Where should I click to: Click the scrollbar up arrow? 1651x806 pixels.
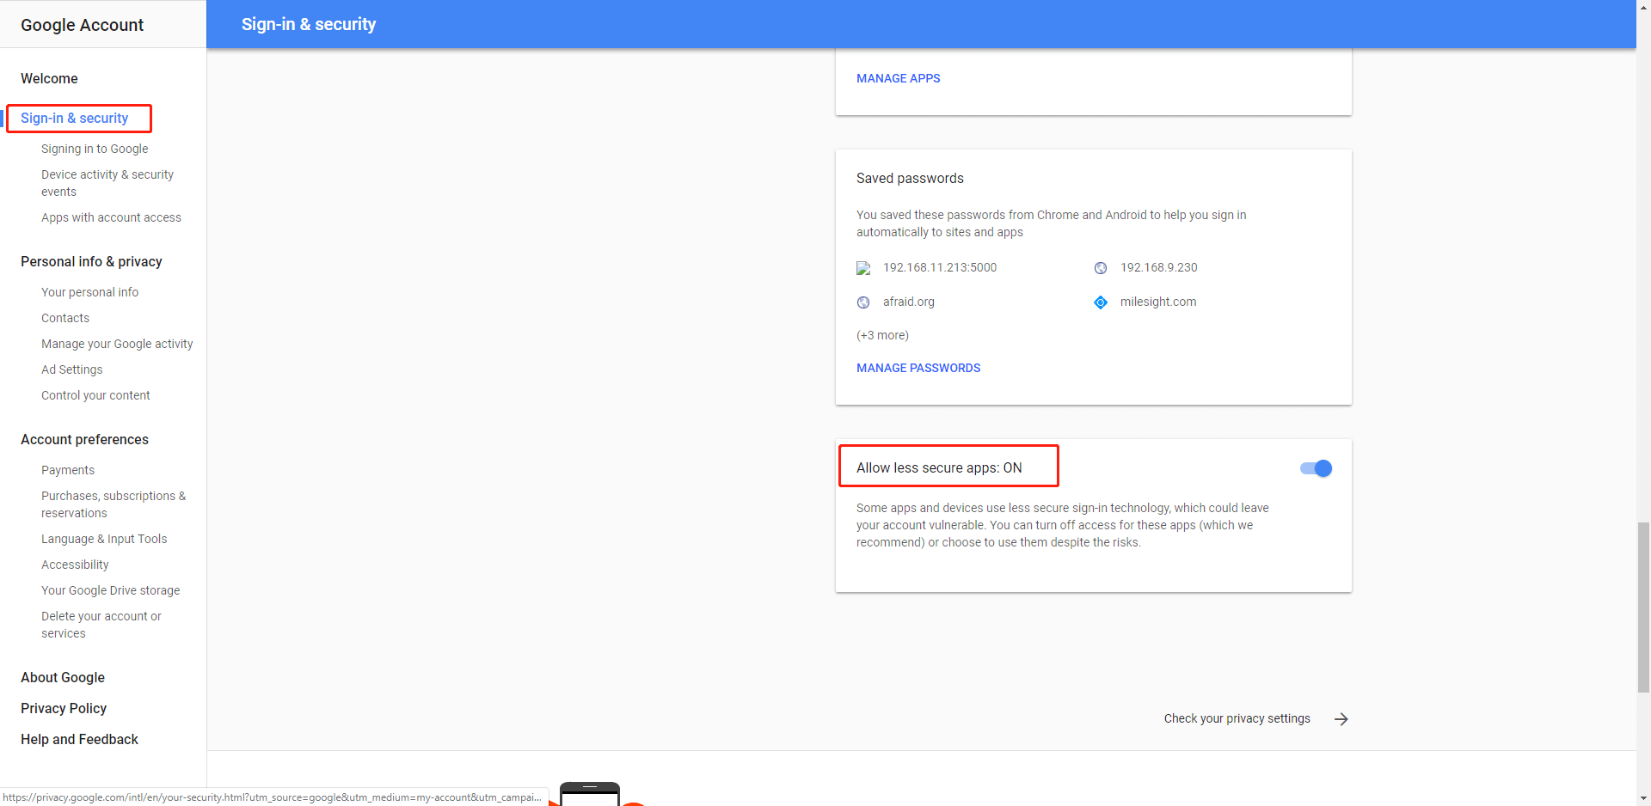(x=1643, y=7)
